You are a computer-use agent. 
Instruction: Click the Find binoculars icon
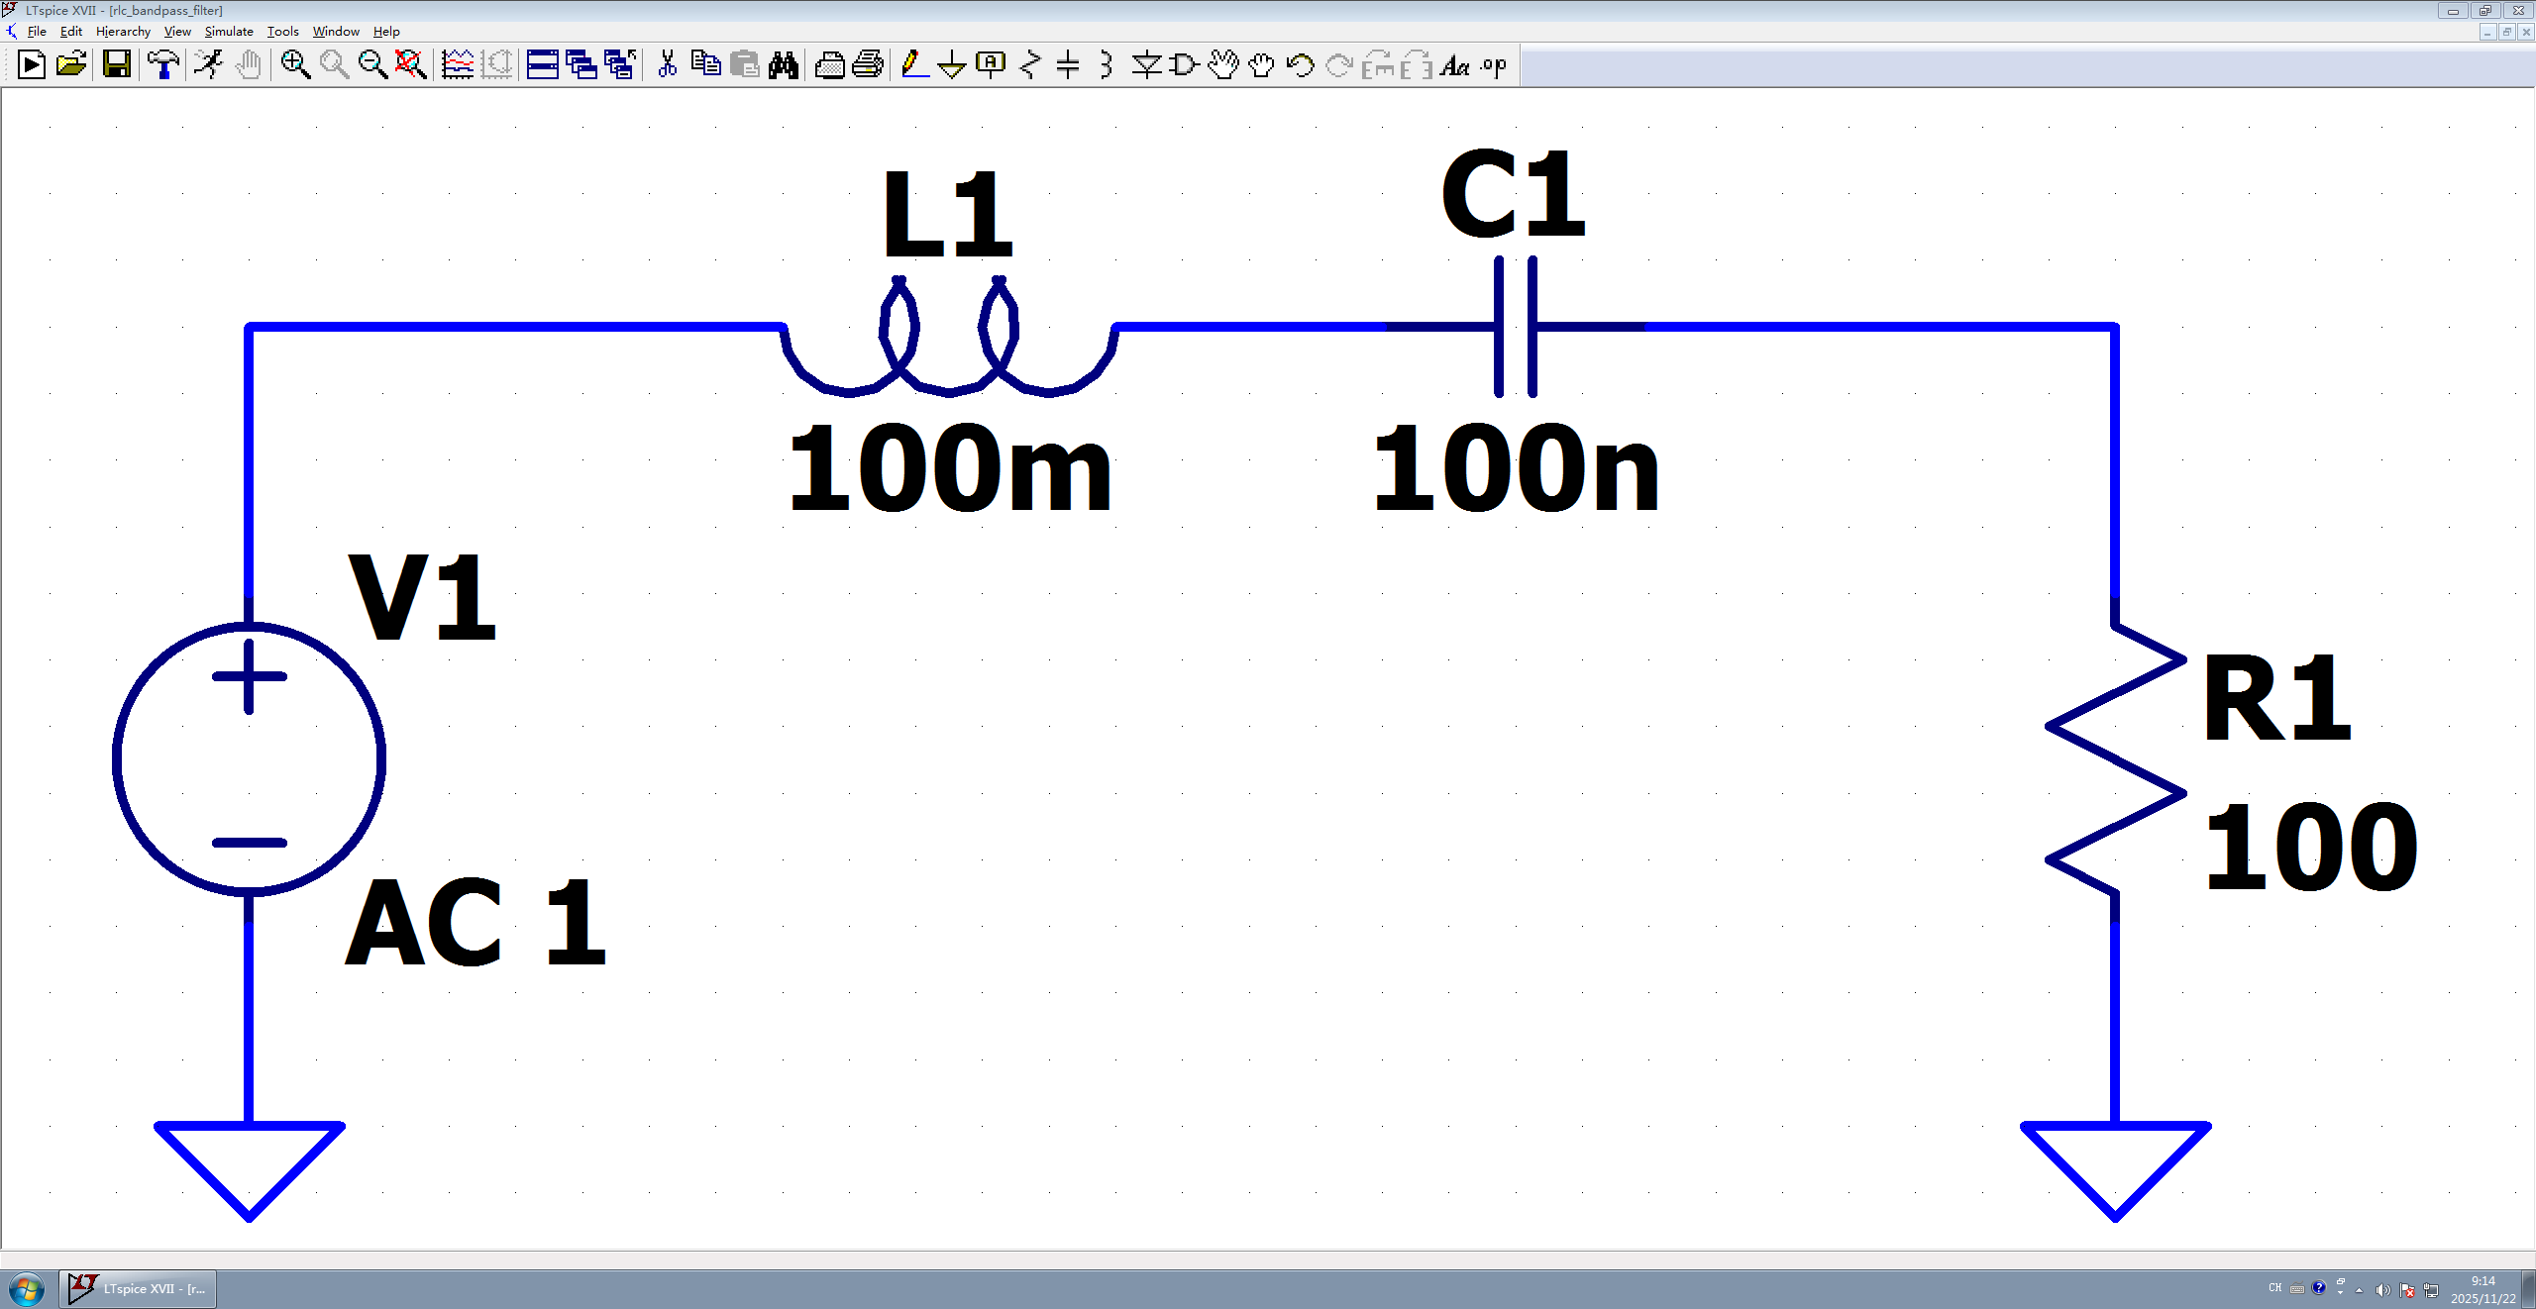pyautogui.click(x=784, y=65)
